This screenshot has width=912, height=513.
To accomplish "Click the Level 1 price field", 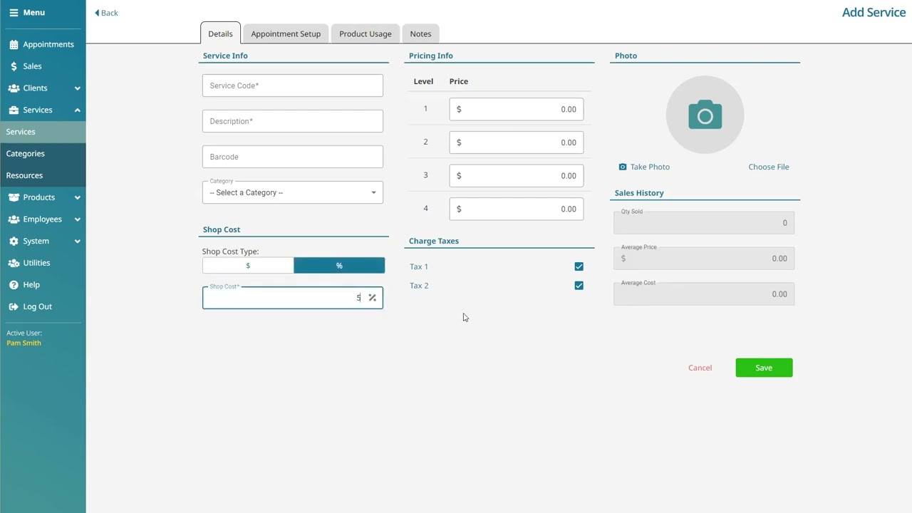I will (517, 109).
